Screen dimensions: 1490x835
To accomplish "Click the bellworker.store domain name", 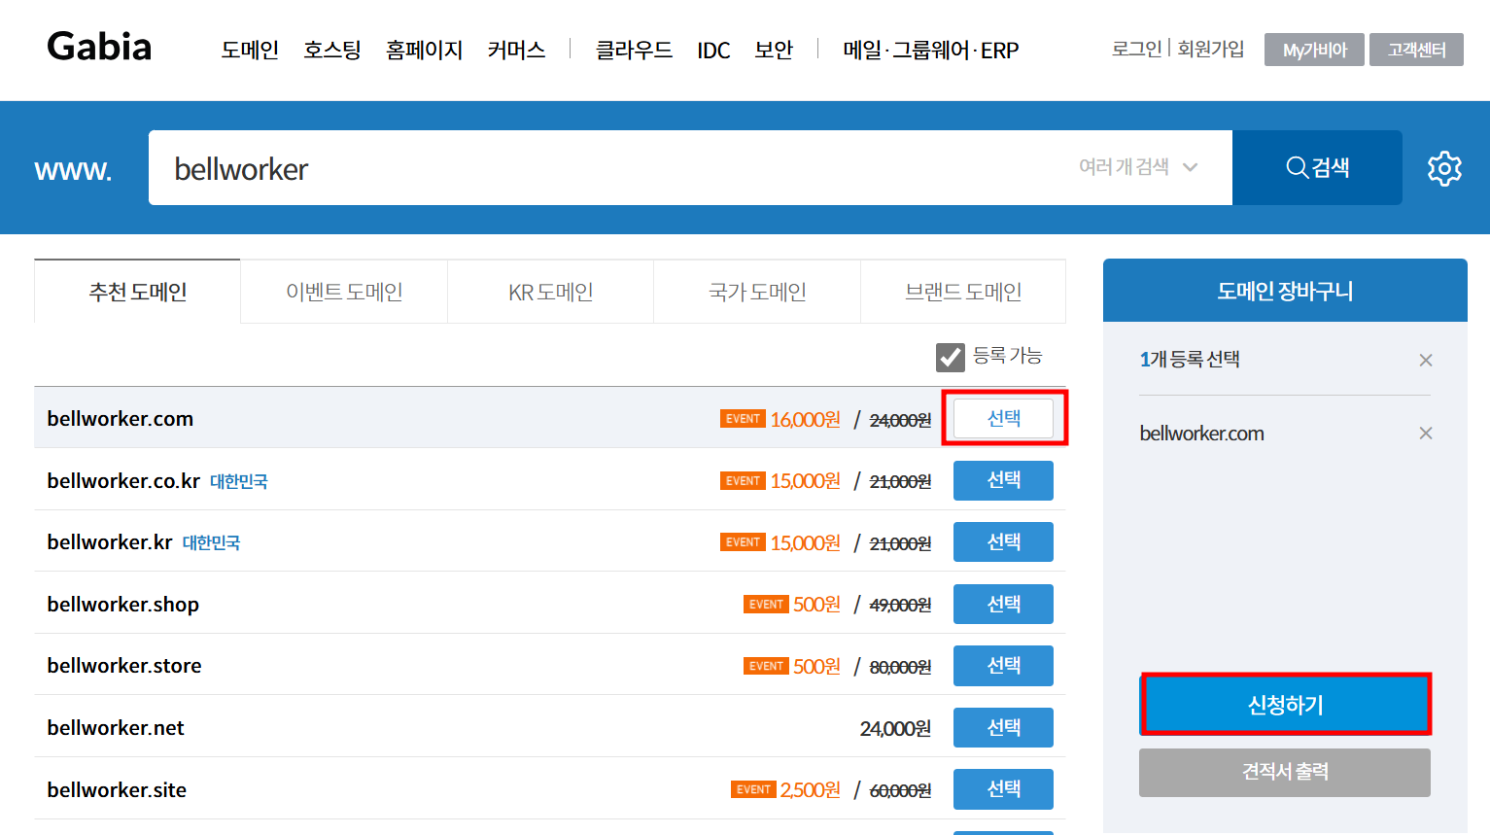I will (x=124, y=666).
